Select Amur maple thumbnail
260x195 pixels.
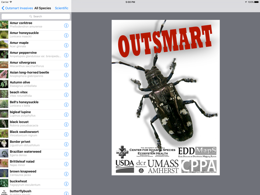click(x=4, y=44)
